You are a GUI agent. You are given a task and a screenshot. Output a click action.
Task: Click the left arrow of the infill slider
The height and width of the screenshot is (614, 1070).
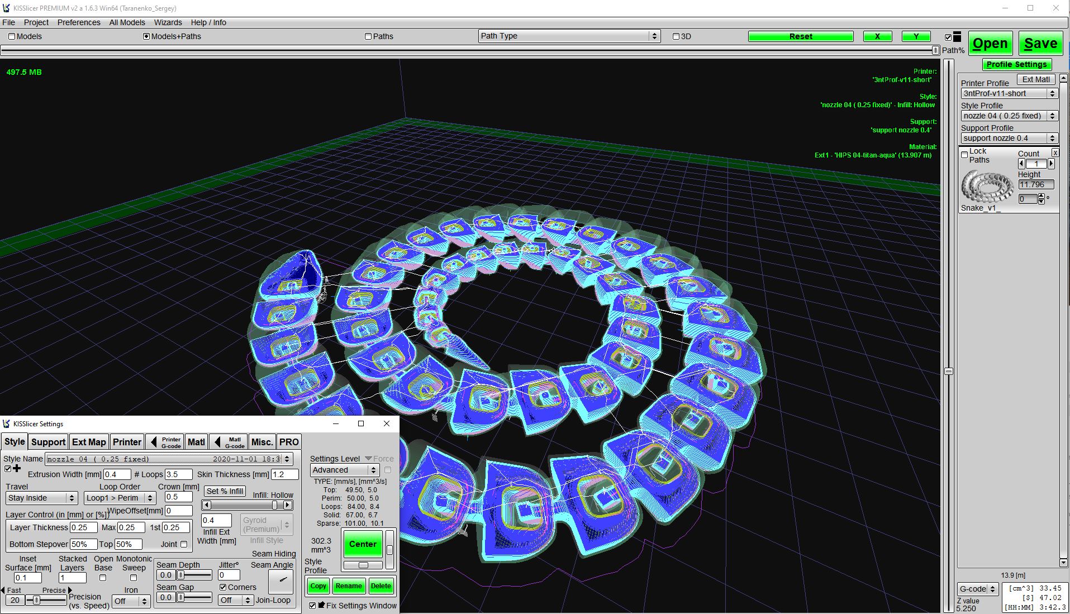click(x=207, y=505)
